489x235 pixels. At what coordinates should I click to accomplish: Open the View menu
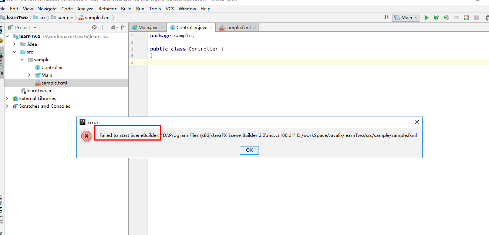[28, 8]
